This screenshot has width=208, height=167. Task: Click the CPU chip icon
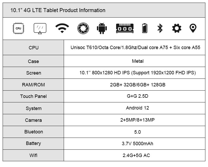click(18, 28)
